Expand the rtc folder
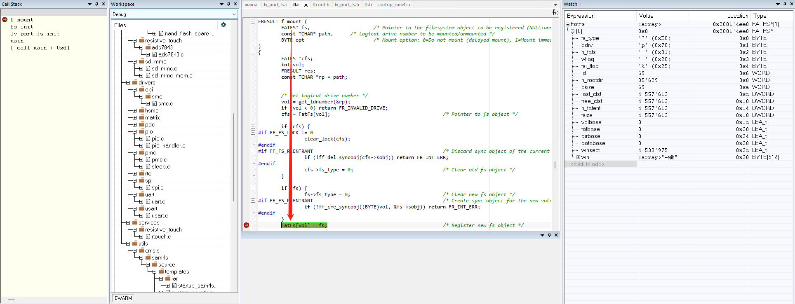Image resolution: width=795 pixels, height=304 pixels. point(134,174)
